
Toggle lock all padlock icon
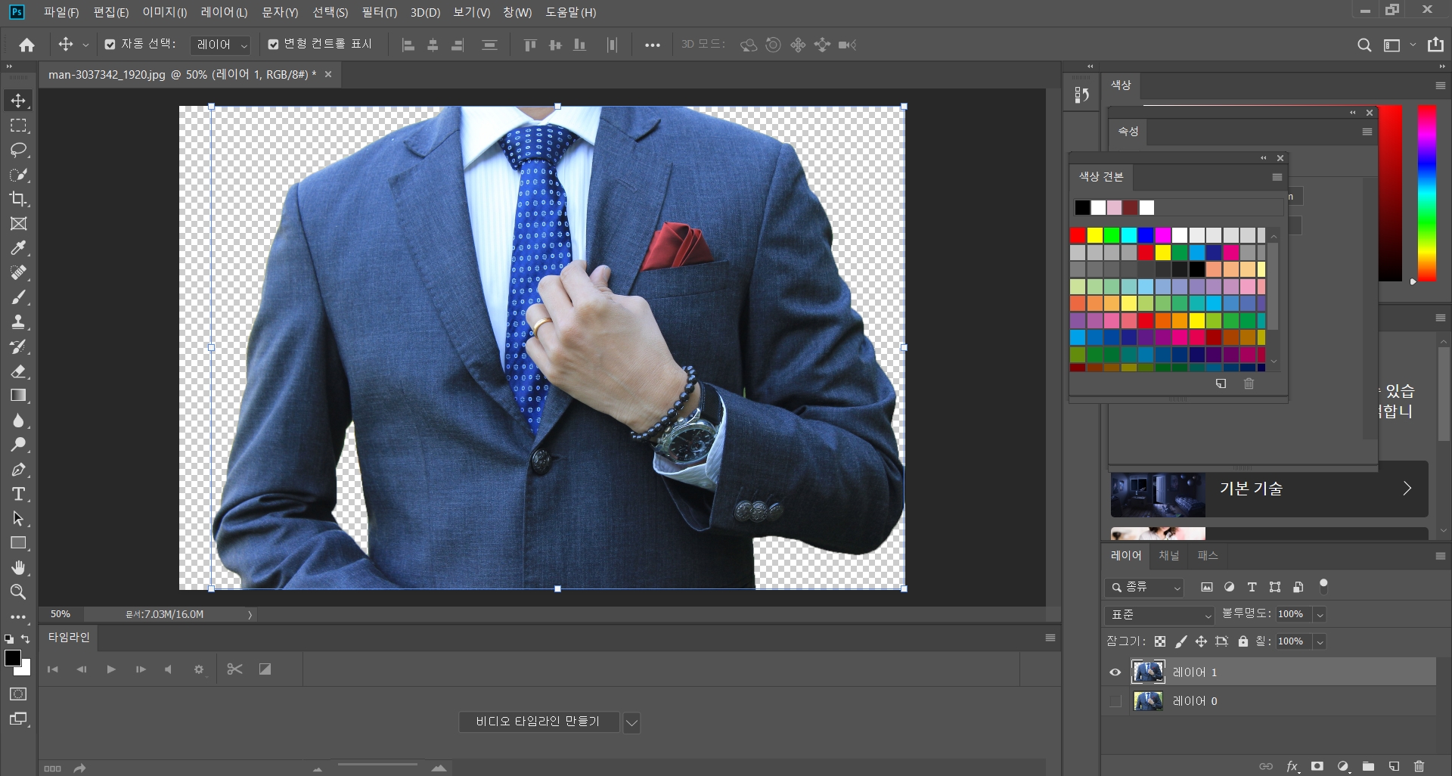coord(1243,641)
